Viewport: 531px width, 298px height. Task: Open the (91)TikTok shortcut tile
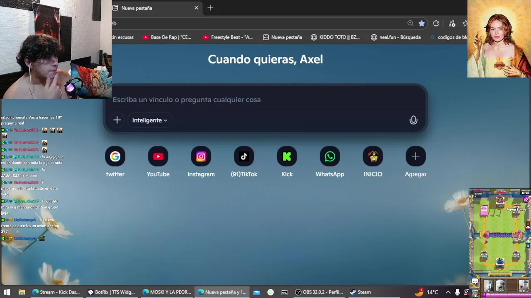(x=244, y=162)
